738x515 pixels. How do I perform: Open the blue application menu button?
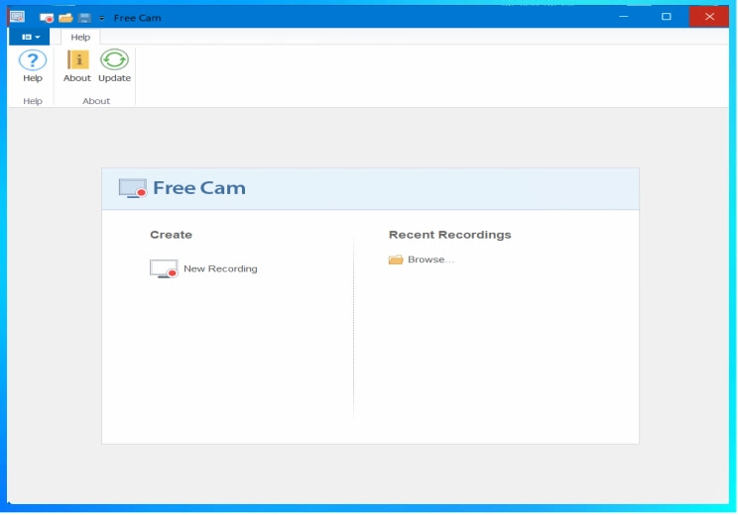click(29, 37)
